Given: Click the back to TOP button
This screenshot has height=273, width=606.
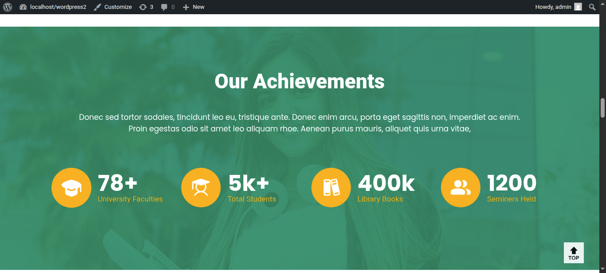Looking at the screenshot, I should tap(574, 253).
